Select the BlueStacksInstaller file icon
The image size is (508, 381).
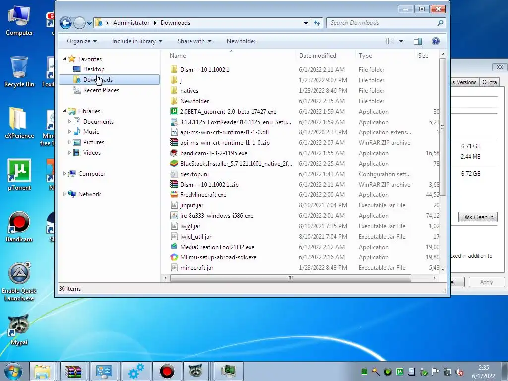pos(174,163)
